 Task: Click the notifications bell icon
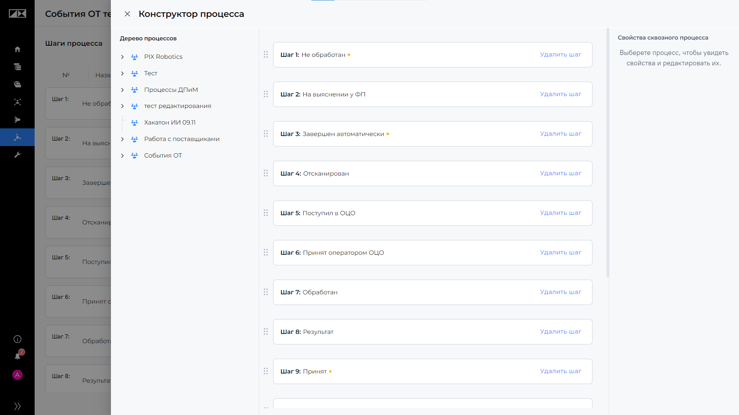pyautogui.click(x=18, y=356)
